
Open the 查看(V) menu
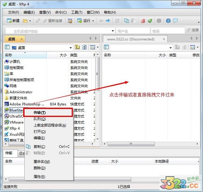point(45,12)
